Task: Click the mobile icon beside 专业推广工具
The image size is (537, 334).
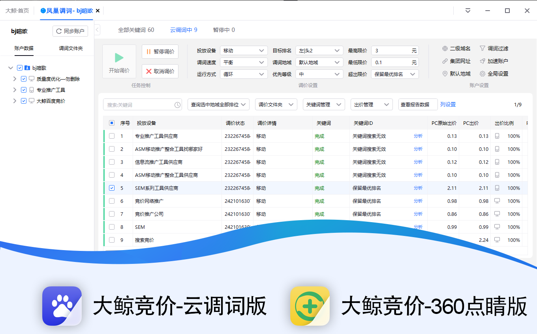Action: [32, 90]
